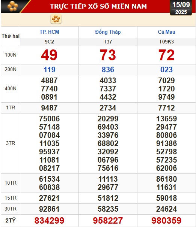
Task: Click the 200N number 836
Action: 108,70
